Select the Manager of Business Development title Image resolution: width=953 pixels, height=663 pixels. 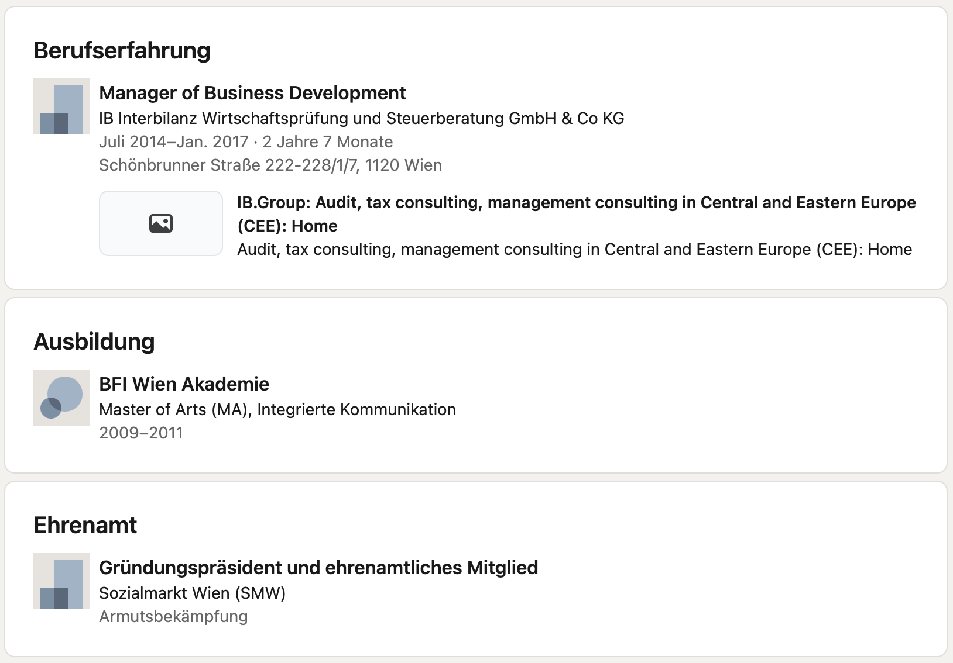(252, 93)
